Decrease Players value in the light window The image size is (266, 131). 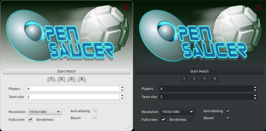pos(122,90)
